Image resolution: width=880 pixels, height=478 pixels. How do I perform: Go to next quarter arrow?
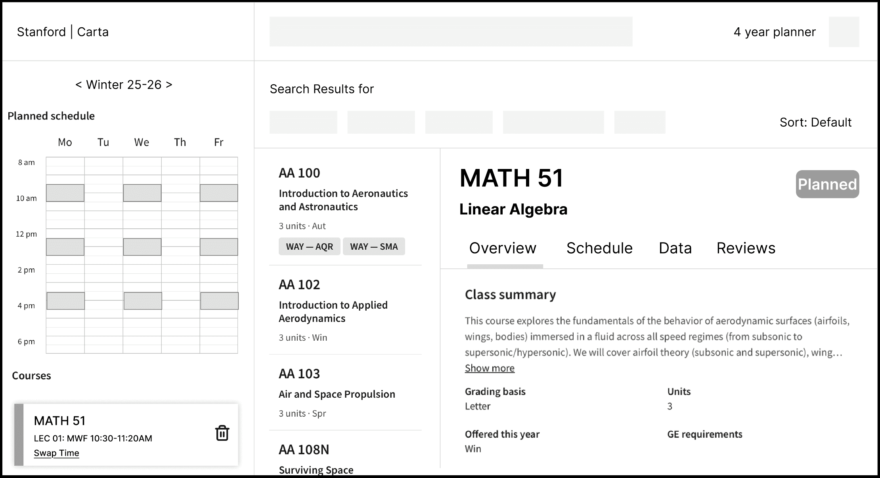coord(169,85)
